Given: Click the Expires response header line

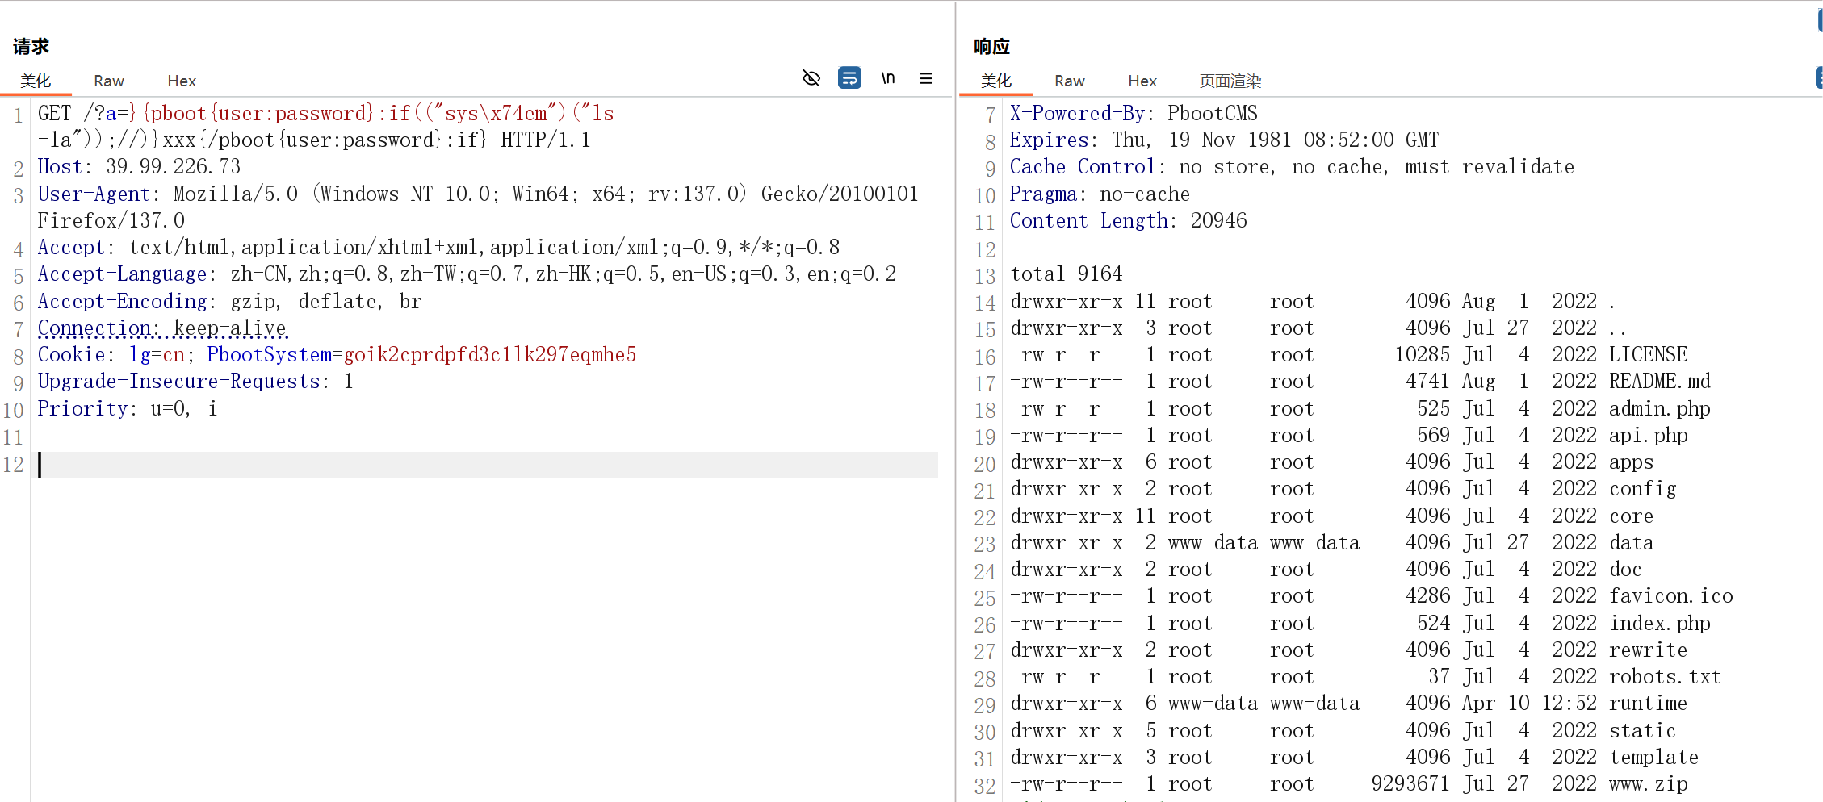Looking at the screenshot, I should point(1224,140).
